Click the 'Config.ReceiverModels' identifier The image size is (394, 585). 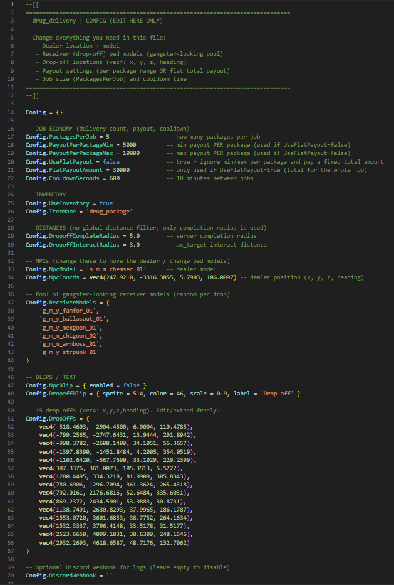point(61,303)
